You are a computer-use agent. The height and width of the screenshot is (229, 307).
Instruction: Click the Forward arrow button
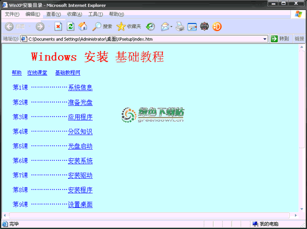tap(40, 27)
